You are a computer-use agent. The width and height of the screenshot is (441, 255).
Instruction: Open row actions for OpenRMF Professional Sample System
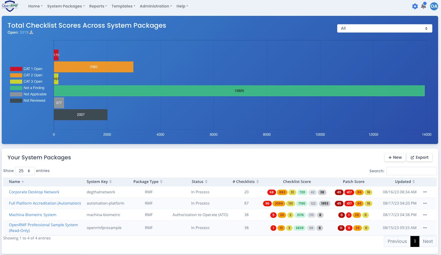point(425,228)
